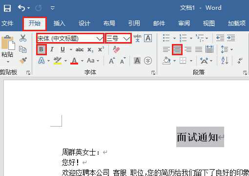Open the font size dropdown 三号
The width and height of the screenshot is (249, 176).
pos(118,39)
